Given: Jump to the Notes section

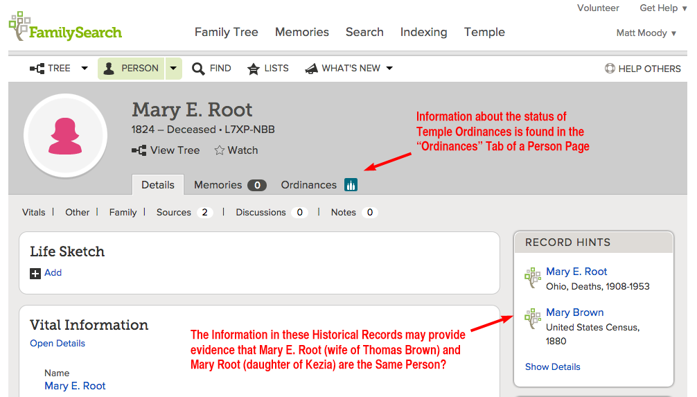Looking at the screenshot, I should 343,213.
